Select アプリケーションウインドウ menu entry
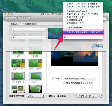The image size is (112, 106). pos(83,14)
